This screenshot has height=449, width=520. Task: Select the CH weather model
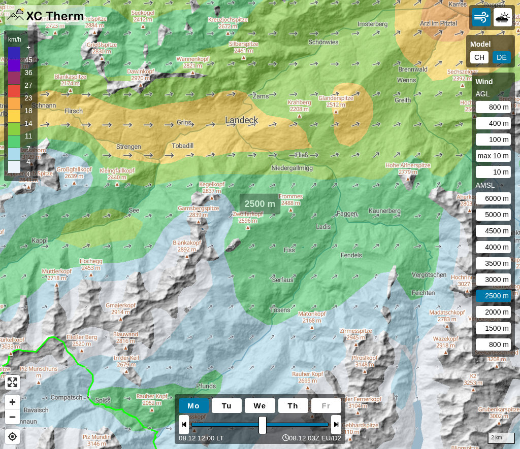(479, 57)
